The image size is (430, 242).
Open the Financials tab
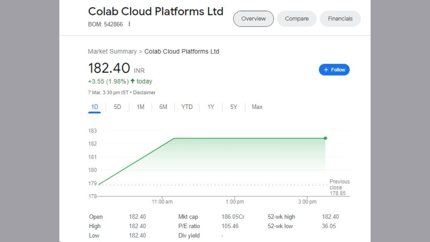pos(340,19)
